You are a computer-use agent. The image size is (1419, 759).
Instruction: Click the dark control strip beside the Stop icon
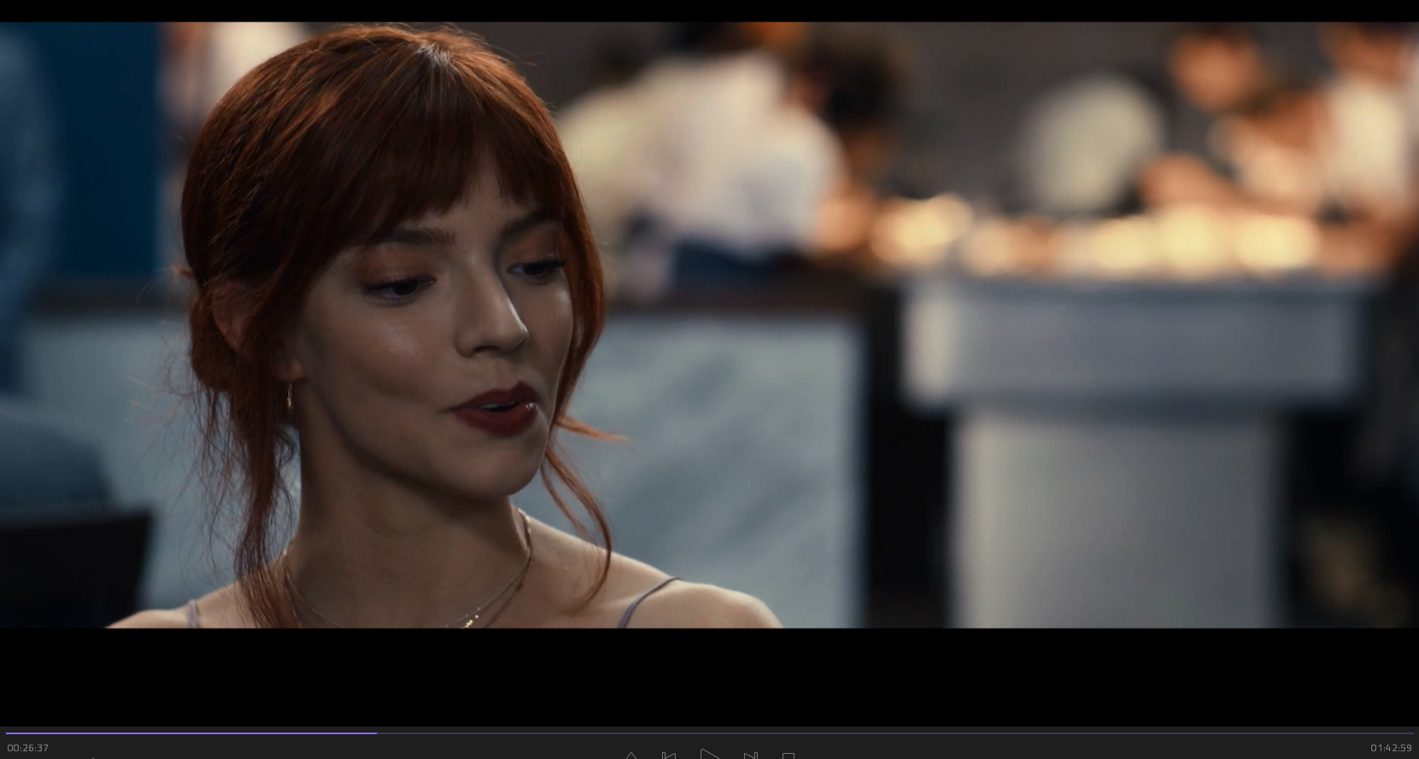click(940, 751)
